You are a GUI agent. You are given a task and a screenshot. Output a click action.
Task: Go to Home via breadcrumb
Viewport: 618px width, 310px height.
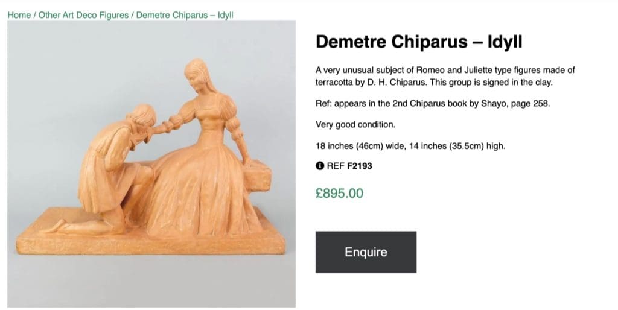tap(19, 15)
